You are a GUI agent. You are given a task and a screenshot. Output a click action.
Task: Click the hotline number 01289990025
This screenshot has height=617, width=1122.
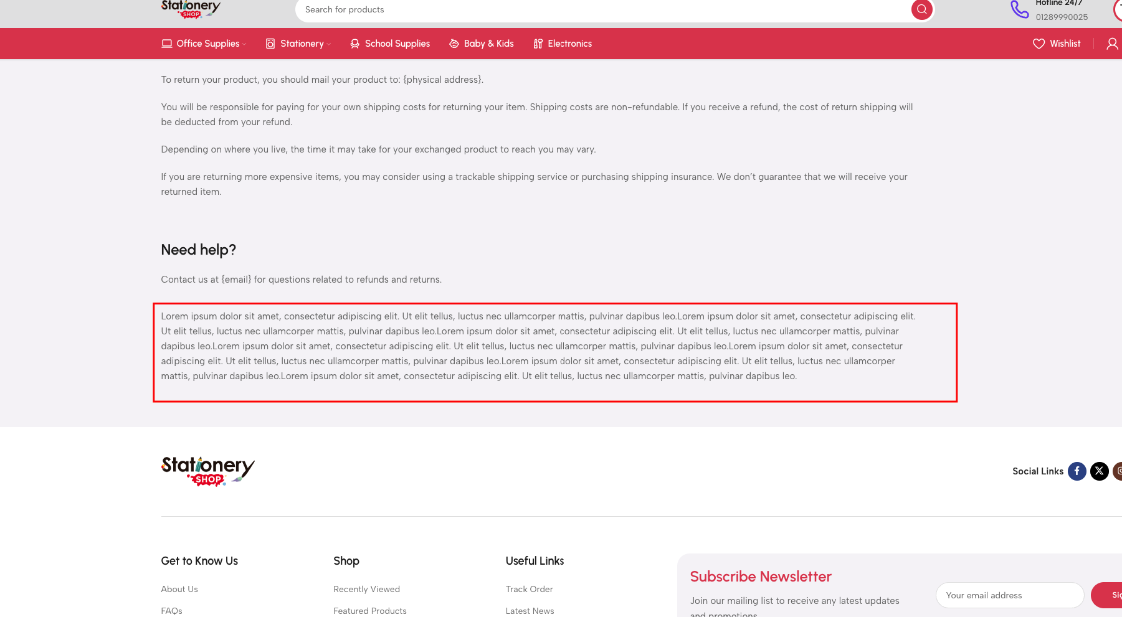[x=1062, y=17]
